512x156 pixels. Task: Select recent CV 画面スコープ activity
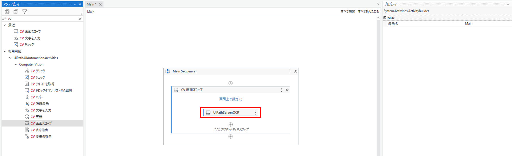(x=30, y=31)
